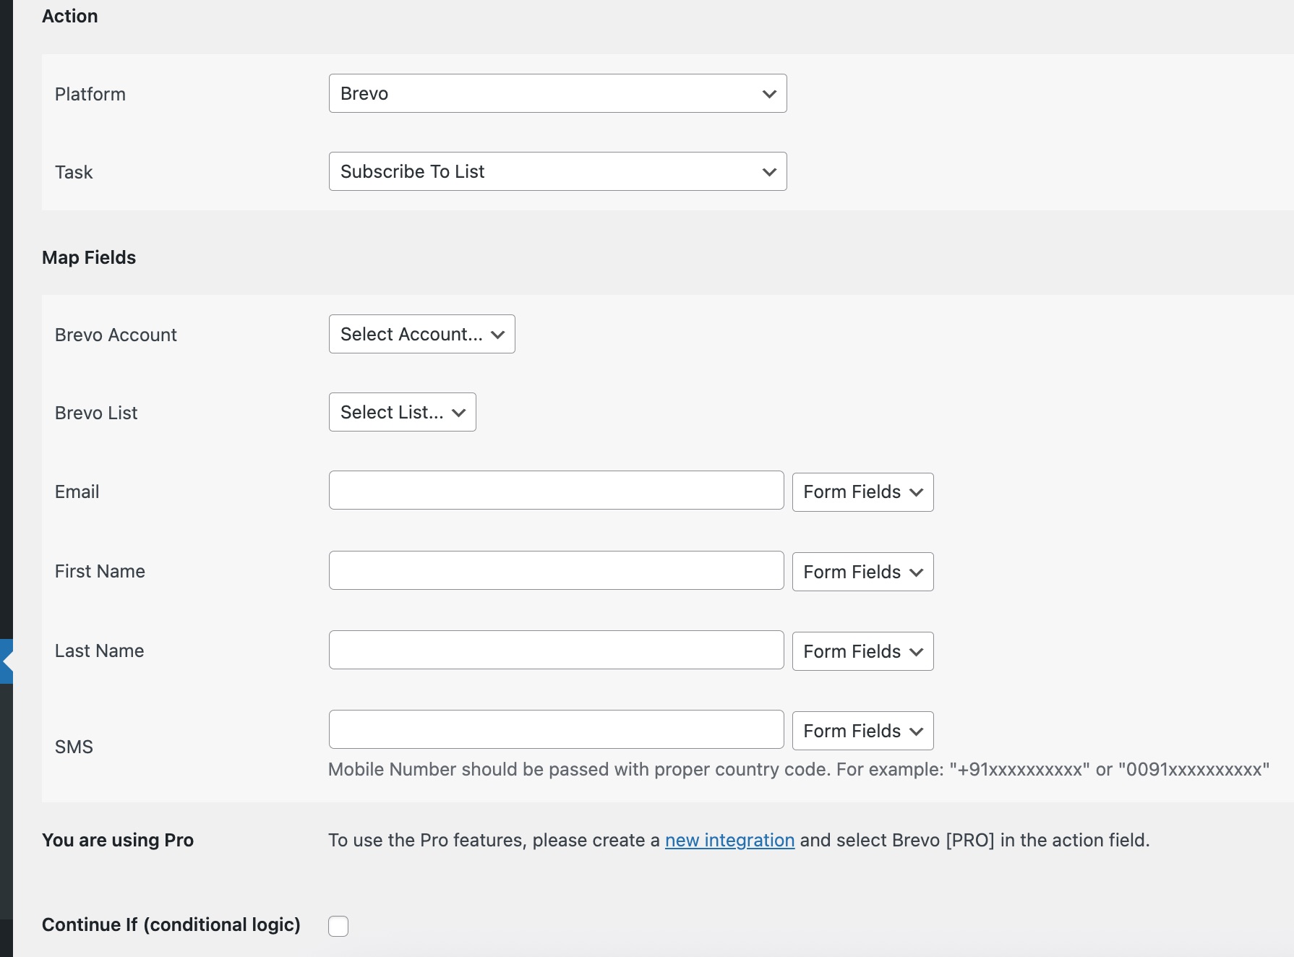
Task: Click the Last Name text input field
Action: [x=556, y=650]
